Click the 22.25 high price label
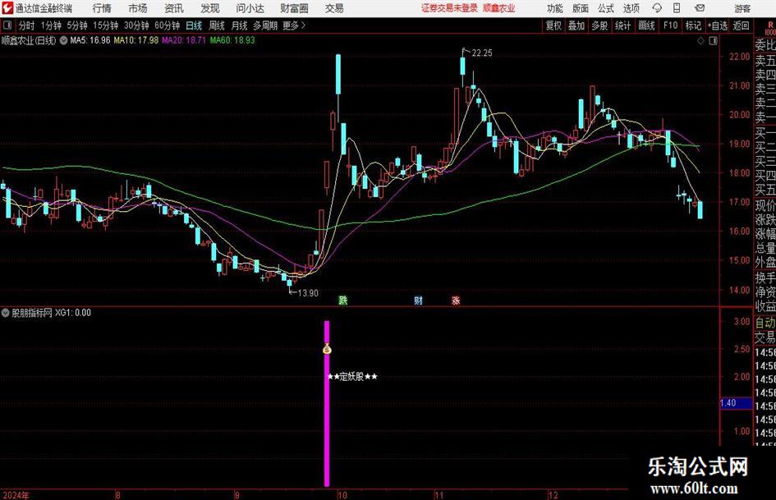Screen dimensions: 776x500 point(482,53)
